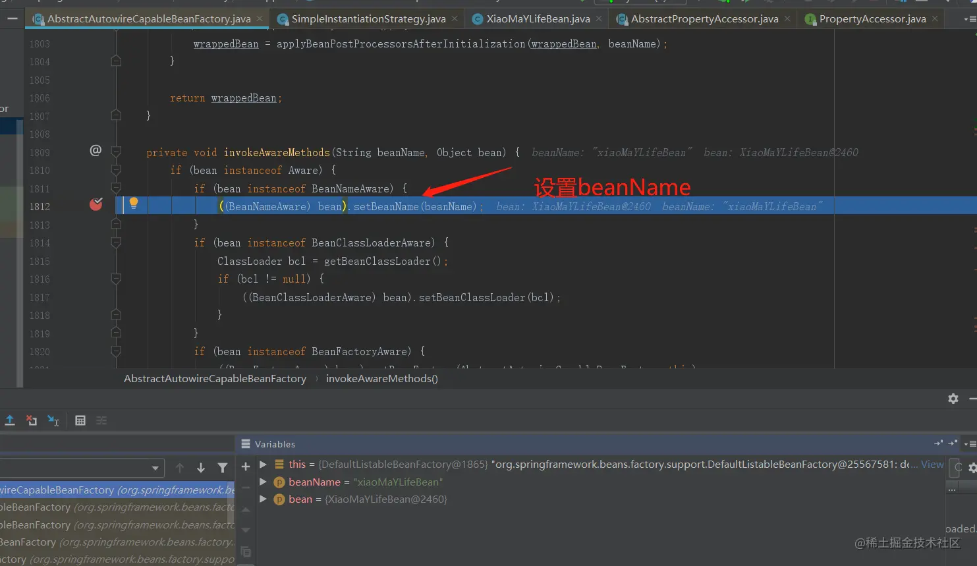The width and height of the screenshot is (977, 566).
Task: Click the yellow intention lightbulb on line 1812
Action: click(134, 203)
